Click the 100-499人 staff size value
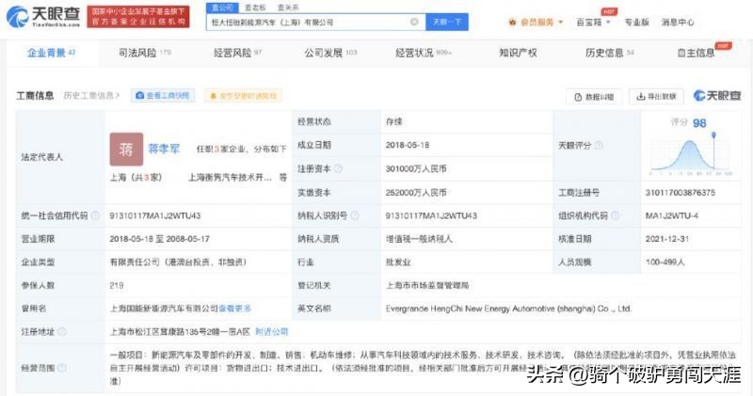 665,262
